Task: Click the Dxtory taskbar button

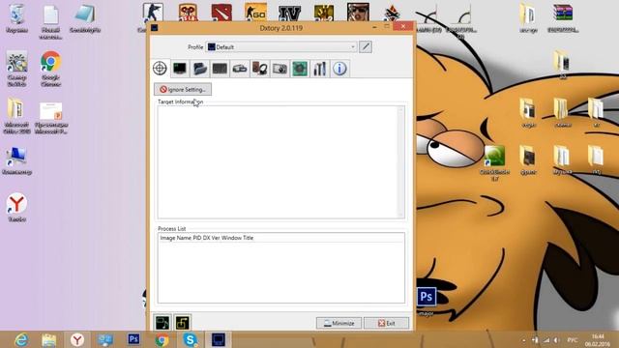Action: [x=219, y=339]
